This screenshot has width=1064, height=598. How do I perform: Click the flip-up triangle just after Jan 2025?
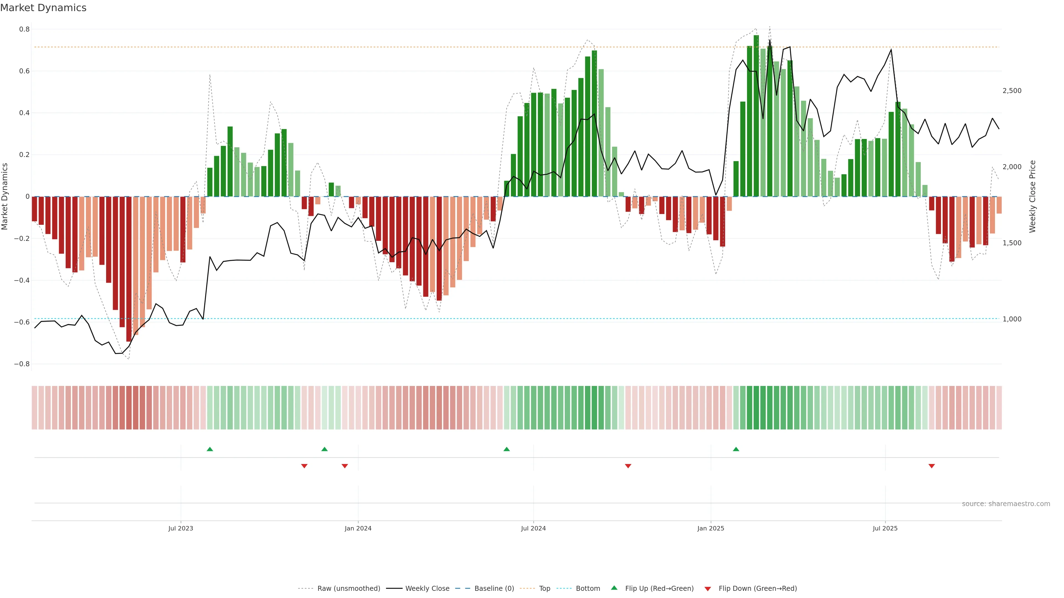pyautogui.click(x=736, y=449)
